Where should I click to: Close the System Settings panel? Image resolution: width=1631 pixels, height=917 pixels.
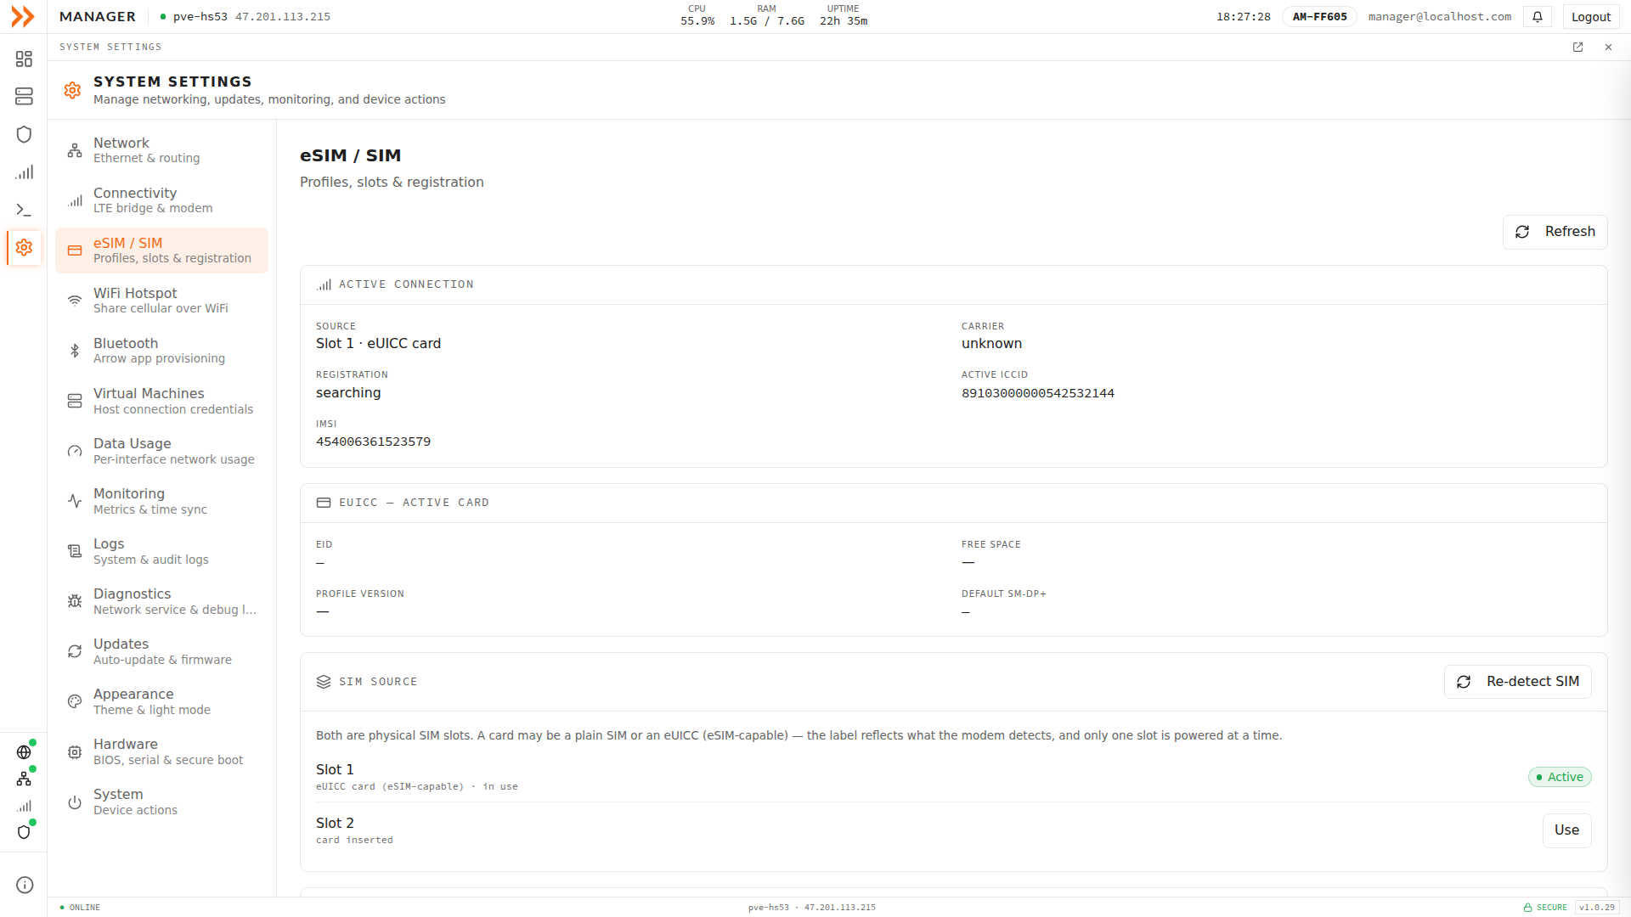click(x=1608, y=48)
